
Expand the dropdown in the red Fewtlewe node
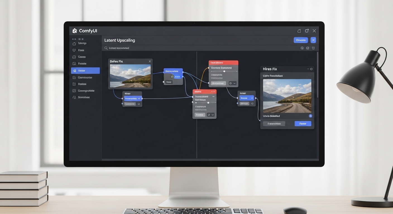(x=234, y=83)
